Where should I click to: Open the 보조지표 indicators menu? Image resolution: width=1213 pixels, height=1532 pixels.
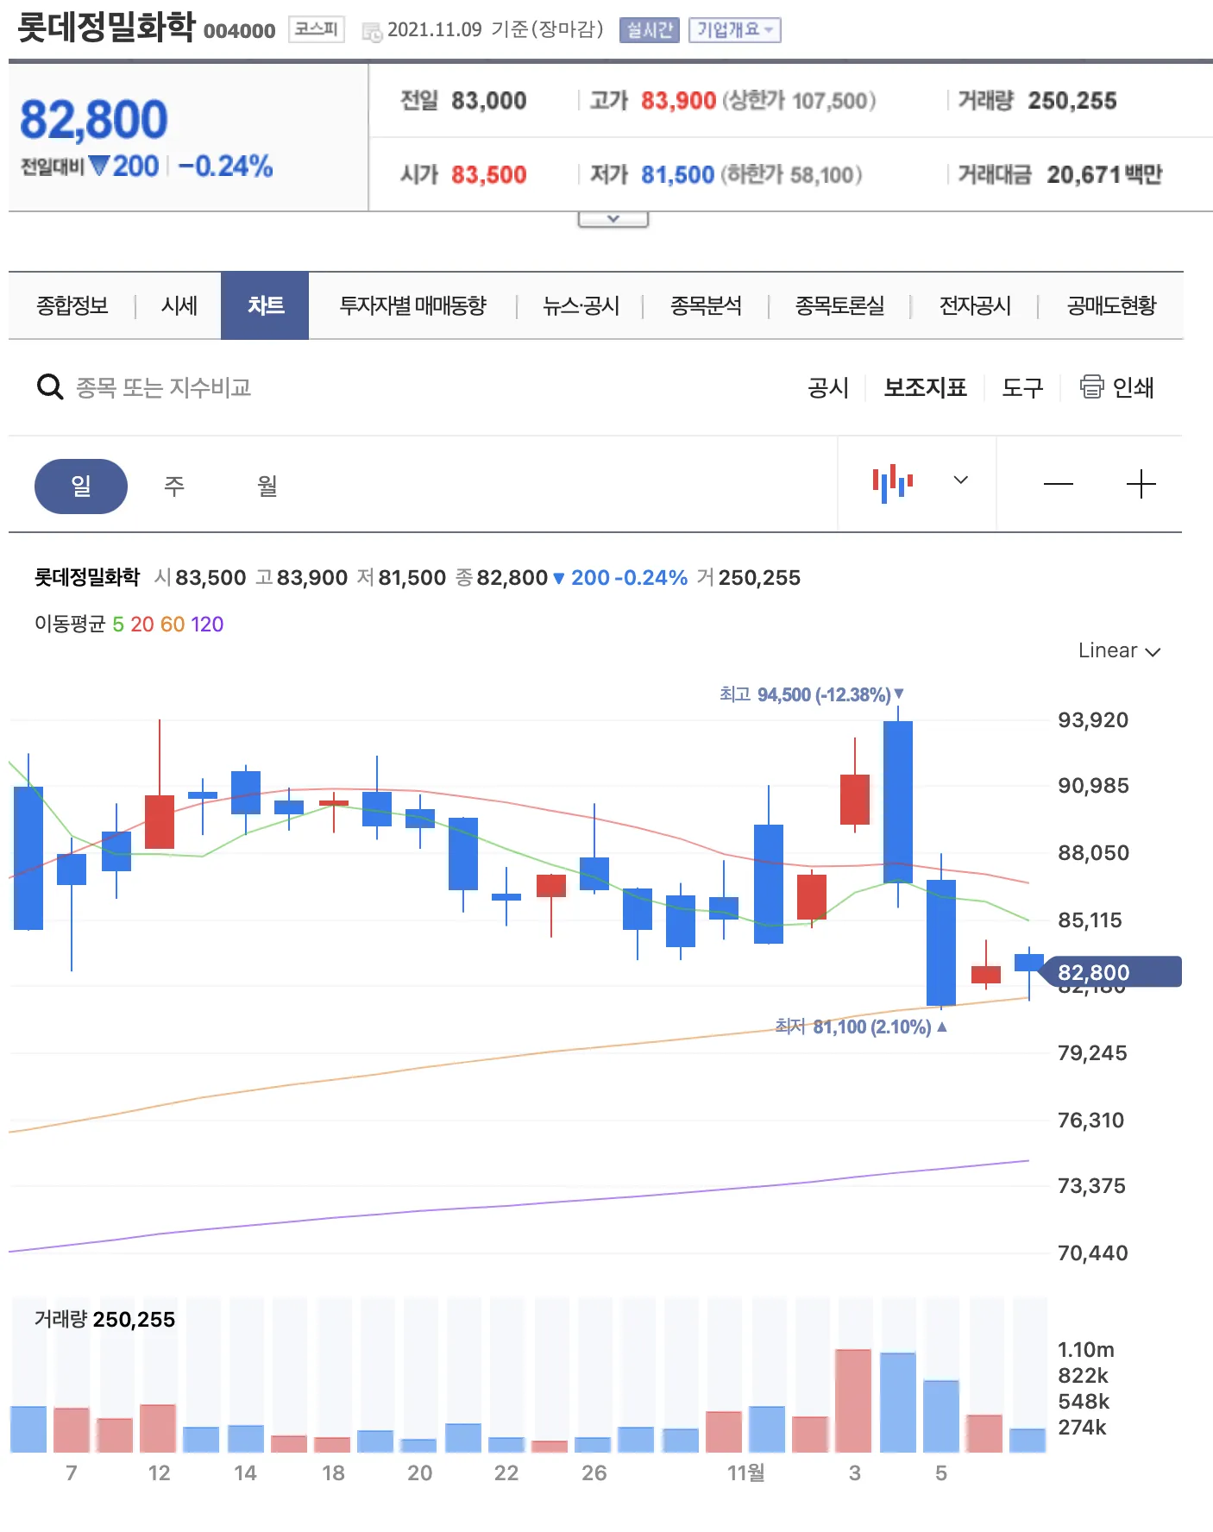point(926,387)
